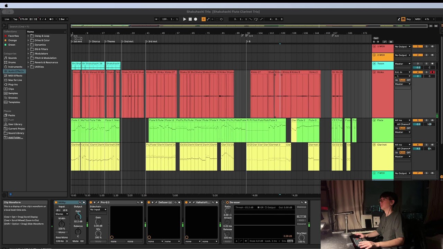Enable Automation Arm in the transport bar
This screenshot has width=443, height=249.
(208, 19)
